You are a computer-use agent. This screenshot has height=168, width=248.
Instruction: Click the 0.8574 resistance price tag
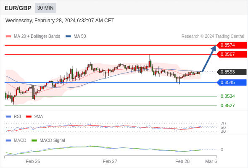click(232, 45)
